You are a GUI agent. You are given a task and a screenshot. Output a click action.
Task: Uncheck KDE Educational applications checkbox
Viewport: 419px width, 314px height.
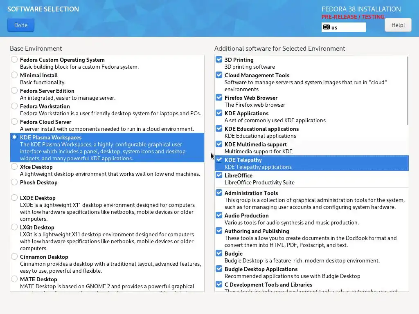coord(219,128)
